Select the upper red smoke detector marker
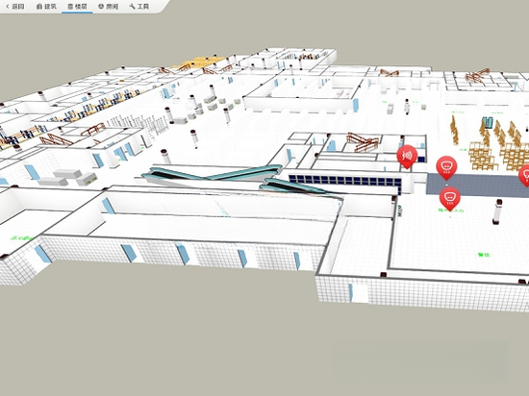This screenshot has height=396, width=529. tap(446, 167)
